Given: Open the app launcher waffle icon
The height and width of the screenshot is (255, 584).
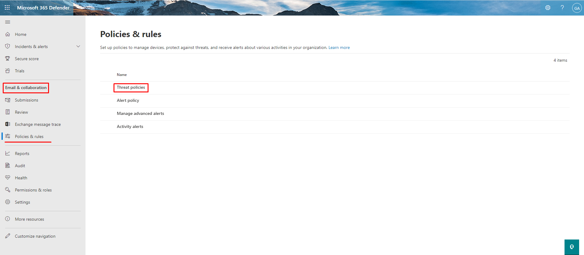Looking at the screenshot, I should [x=7, y=8].
